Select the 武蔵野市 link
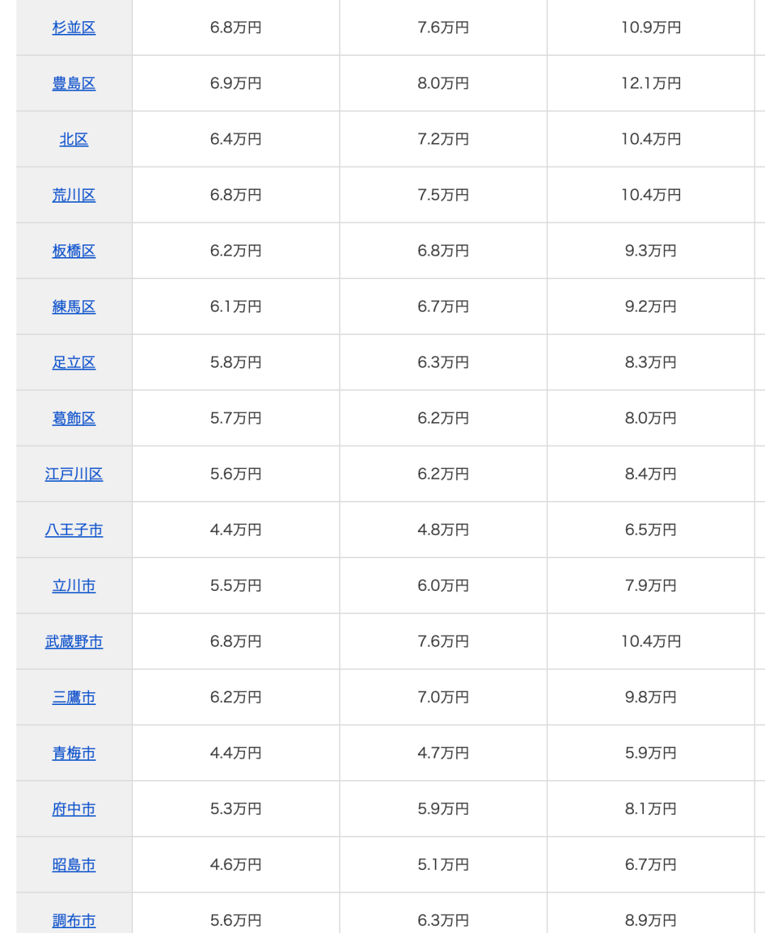 coord(74,642)
